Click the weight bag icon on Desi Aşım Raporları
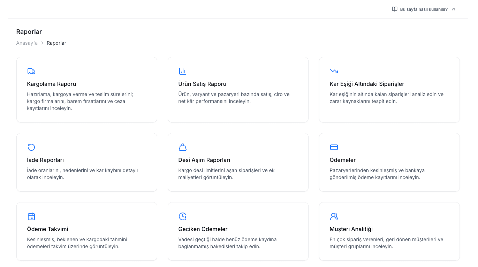 (x=183, y=147)
